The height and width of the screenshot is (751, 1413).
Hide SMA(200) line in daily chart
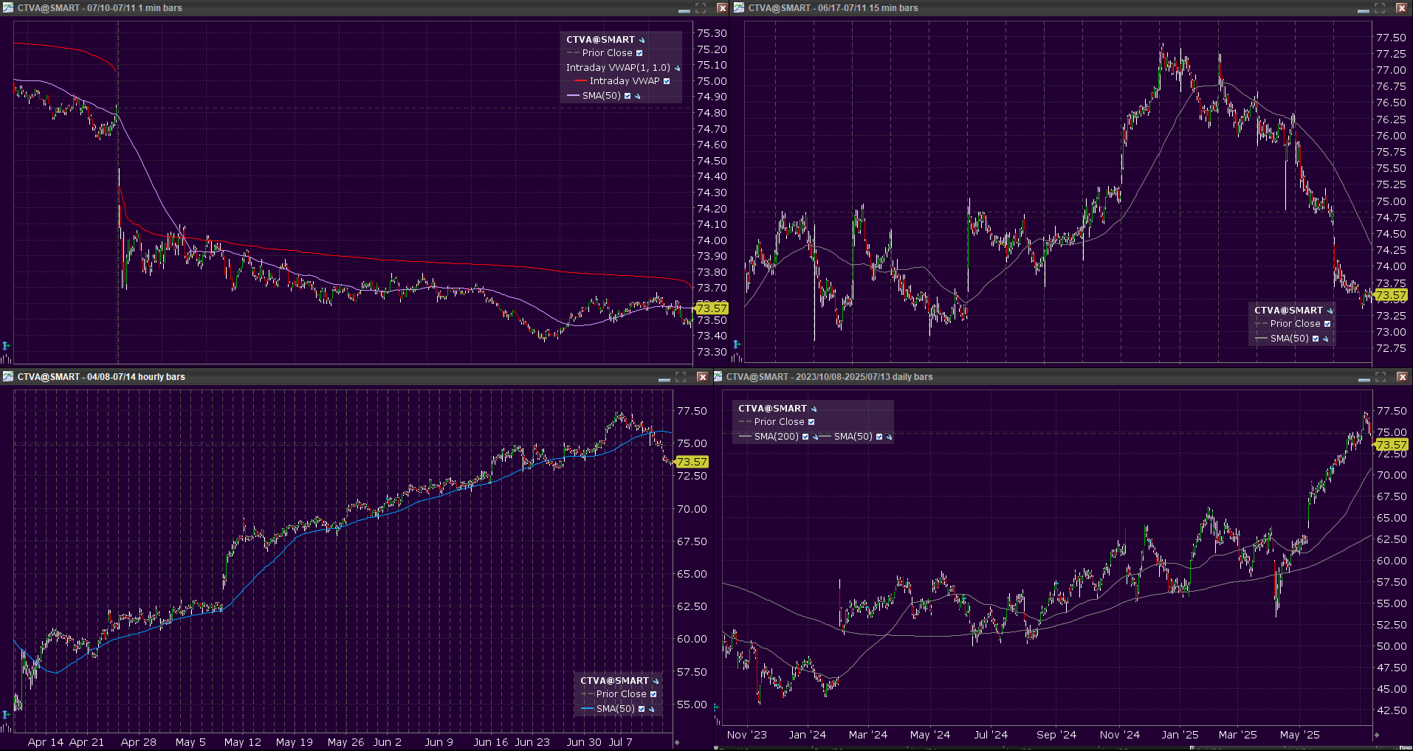click(x=805, y=437)
